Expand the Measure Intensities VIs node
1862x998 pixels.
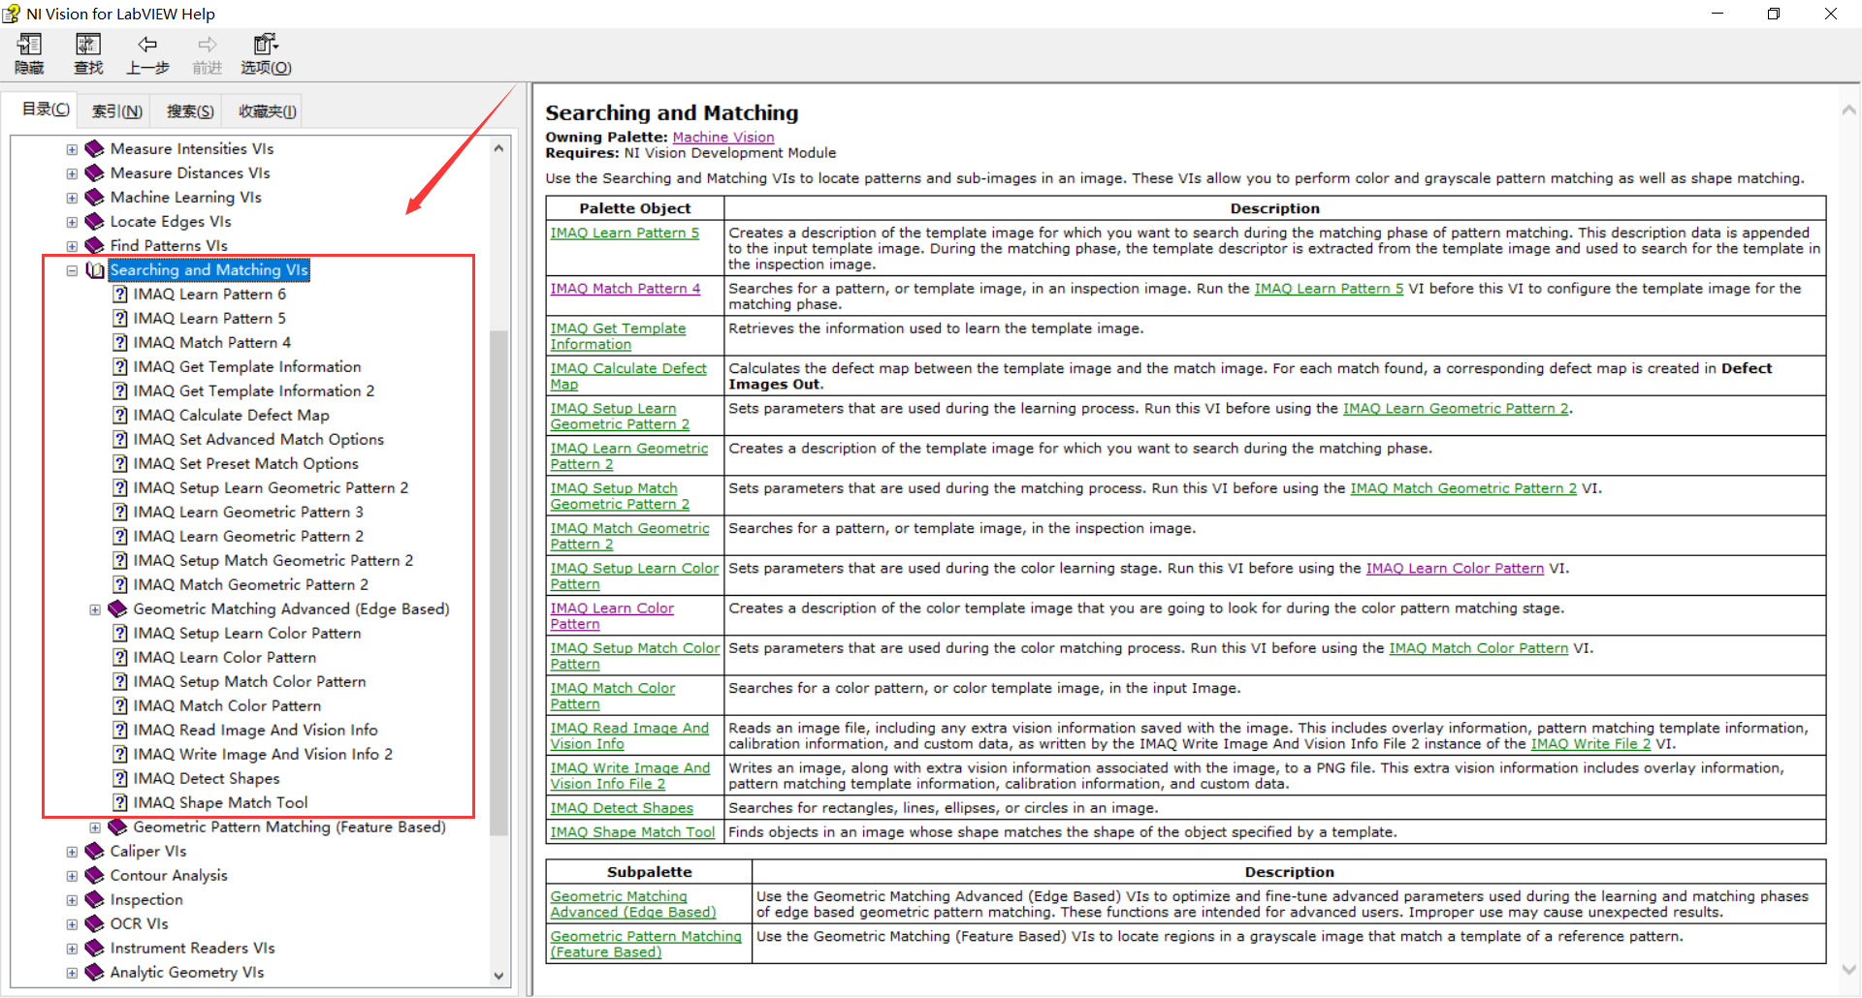click(72, 150)
